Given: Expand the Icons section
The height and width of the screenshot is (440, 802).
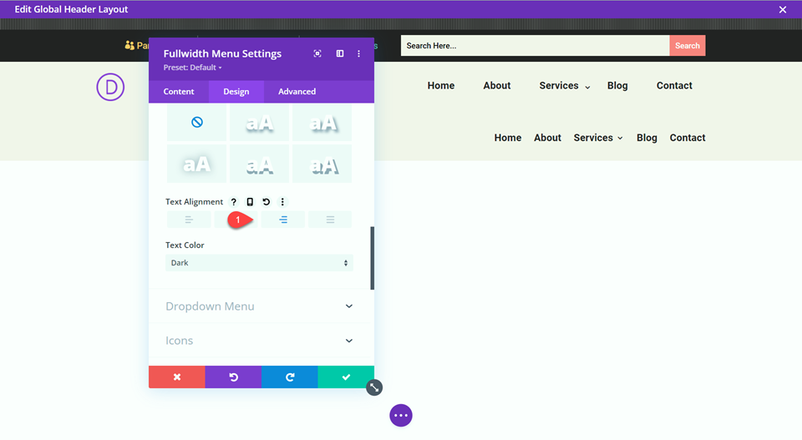Looking at the screenshot, I should [259, 341].
